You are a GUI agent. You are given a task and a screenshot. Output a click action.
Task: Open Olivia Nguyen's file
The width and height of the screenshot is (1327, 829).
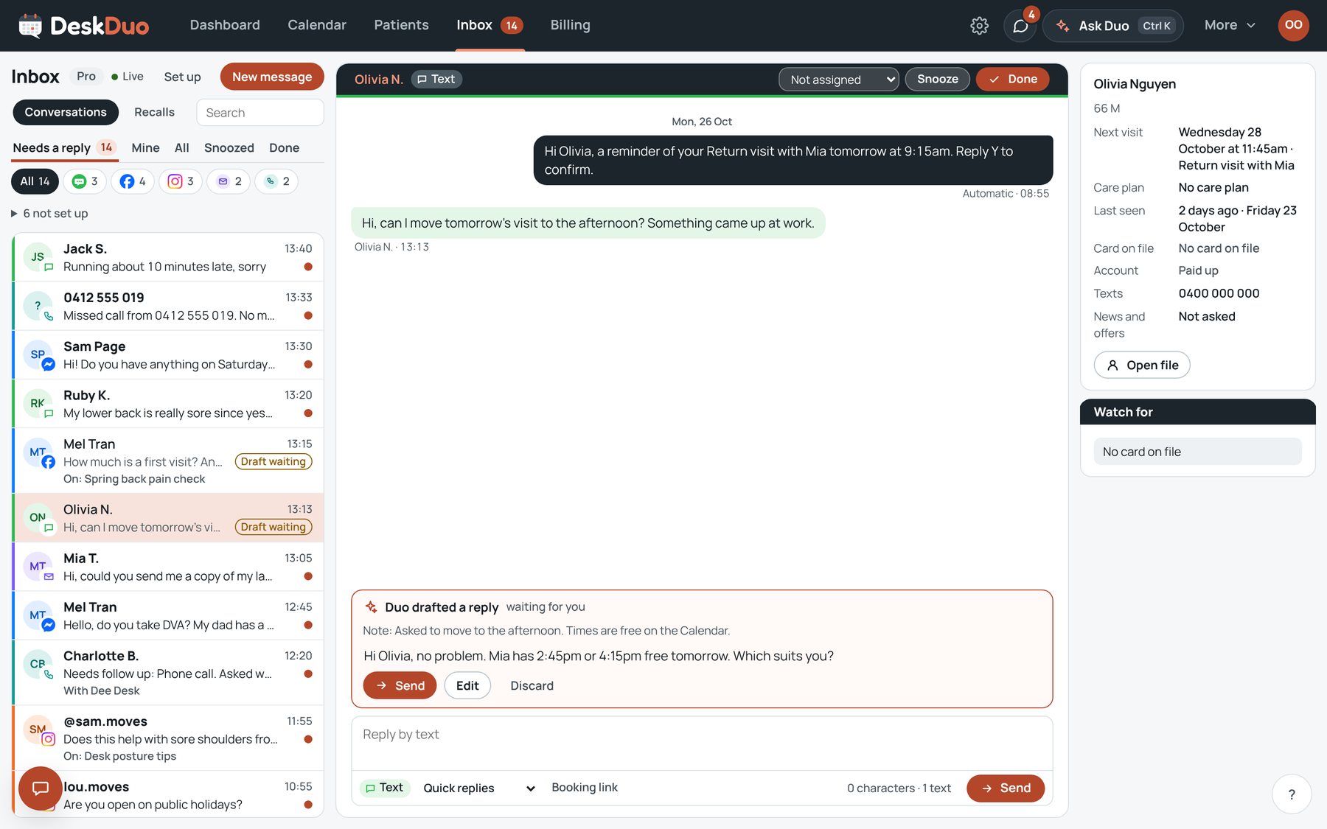(1142, 365)
